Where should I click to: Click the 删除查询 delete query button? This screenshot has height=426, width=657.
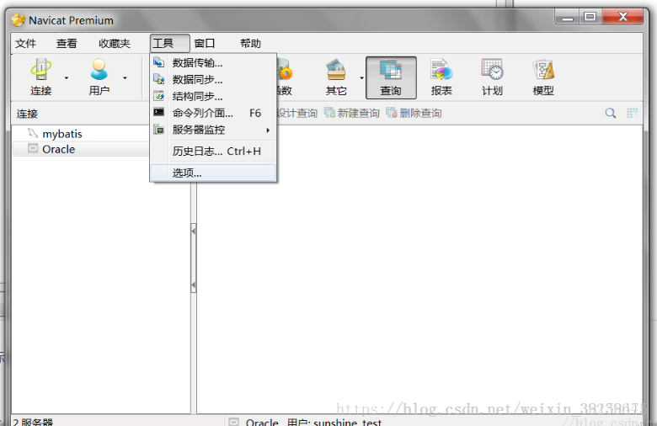[414, 113]
